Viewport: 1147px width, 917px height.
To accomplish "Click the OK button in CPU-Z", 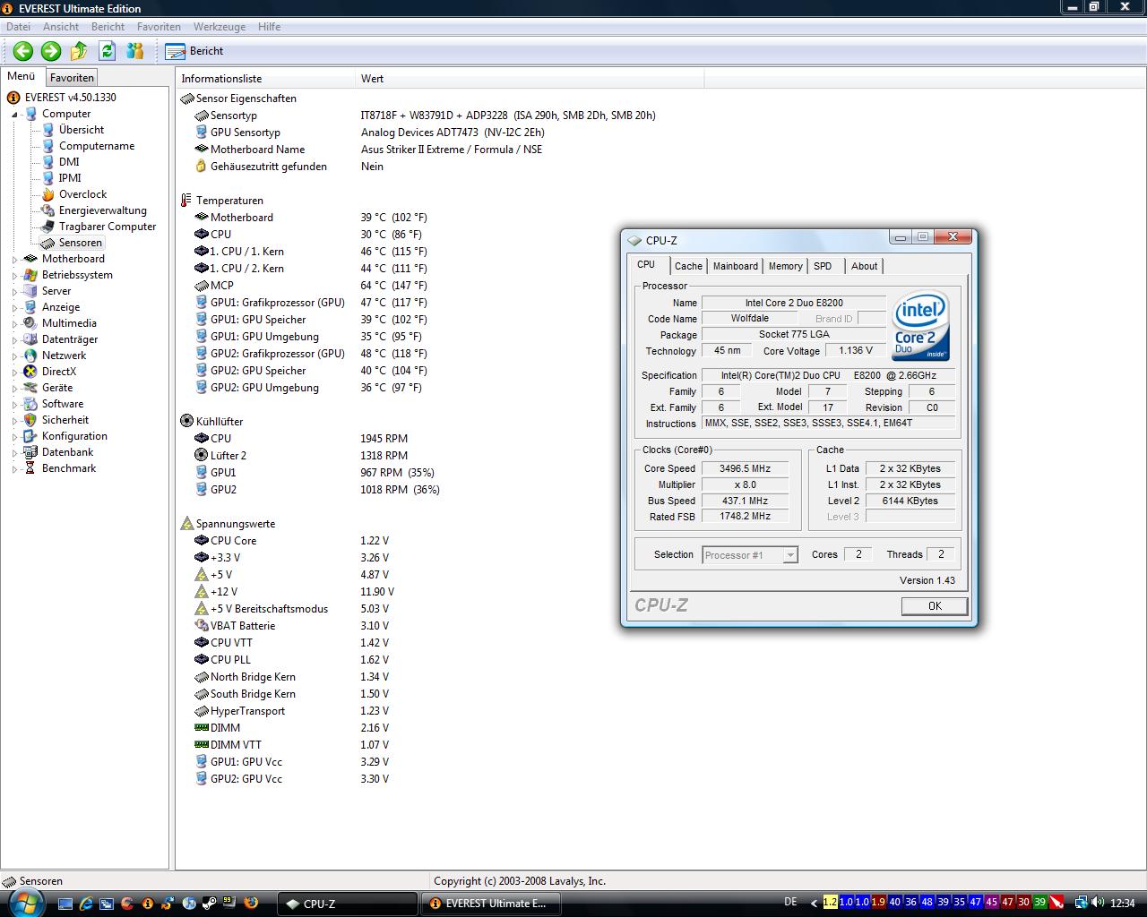I will (x=935, y=606).
